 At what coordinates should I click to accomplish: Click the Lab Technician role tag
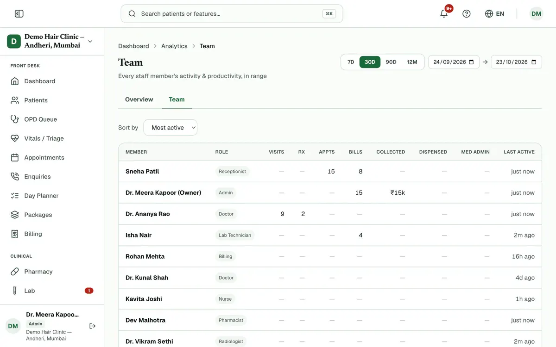pos(235,235)
